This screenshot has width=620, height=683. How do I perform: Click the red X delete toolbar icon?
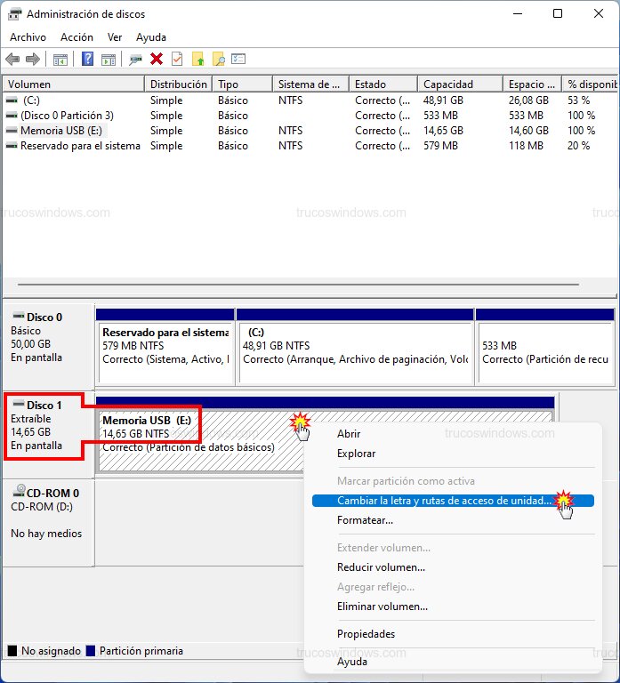157,60
